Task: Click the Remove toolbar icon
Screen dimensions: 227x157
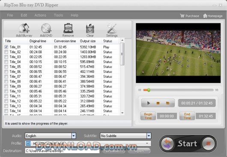Action: 68,28
